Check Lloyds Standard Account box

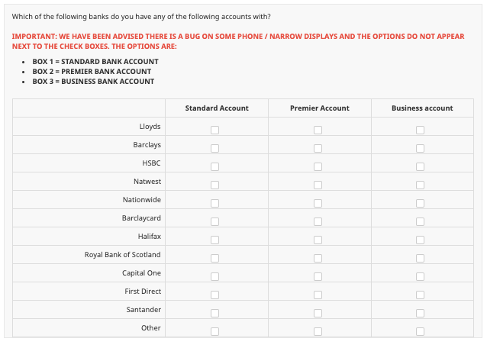(x=215, y=130)
